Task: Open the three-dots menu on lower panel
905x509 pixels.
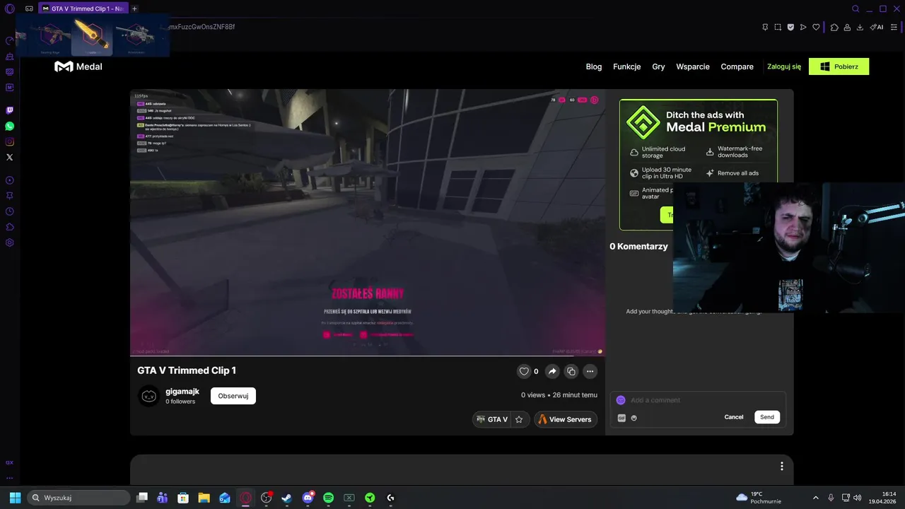Action: [x=781, y=466]
